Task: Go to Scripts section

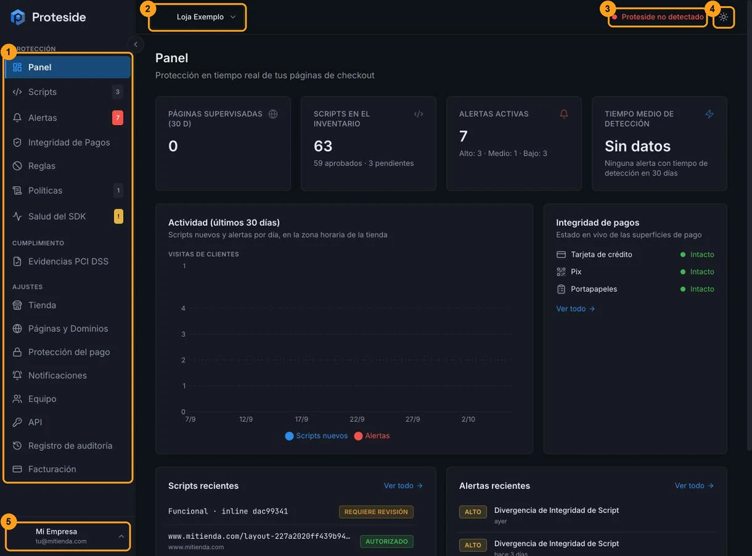Action: pyautogui.click(x=68, y=92)
